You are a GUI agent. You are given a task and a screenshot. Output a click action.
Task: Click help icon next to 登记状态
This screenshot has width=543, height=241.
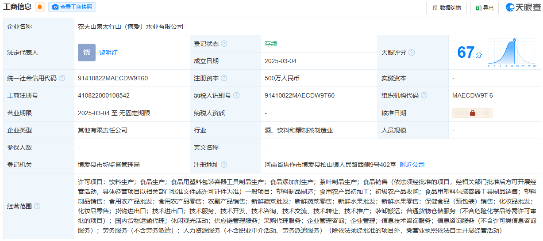point(224,44)
